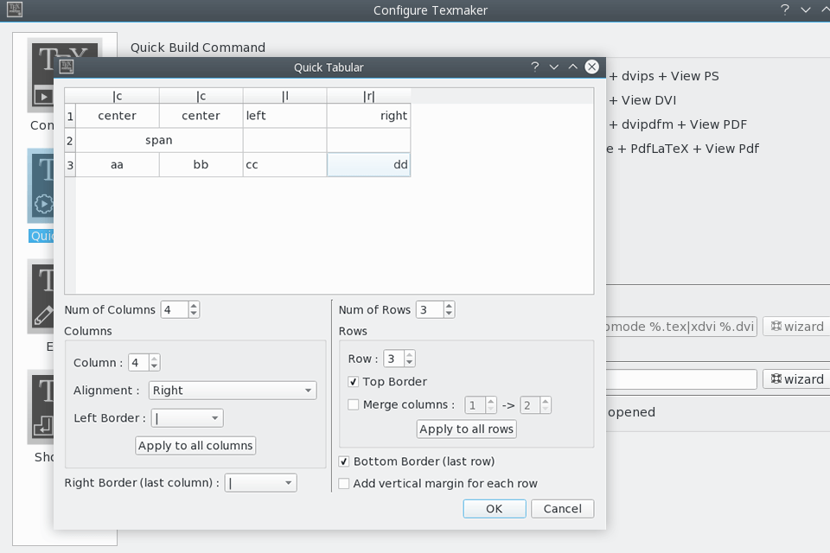The width and height of the screenshot is (830, 553).
Task: Click the Merge columns start field
Action: (475, 405)
